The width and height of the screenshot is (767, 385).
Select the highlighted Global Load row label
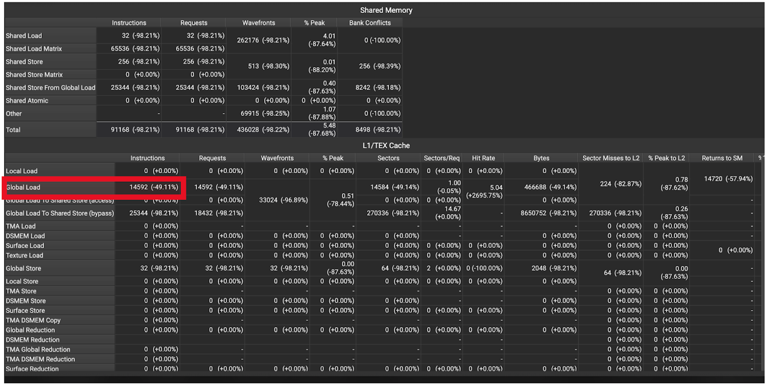click(x=23, y=187)
